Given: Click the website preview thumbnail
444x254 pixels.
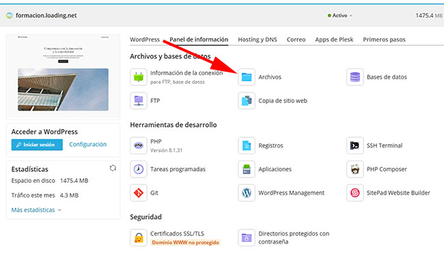Looking at the screenshot, I should [x=63, y=76].
